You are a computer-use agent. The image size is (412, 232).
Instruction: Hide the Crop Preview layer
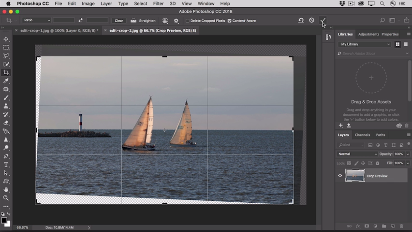(340, 176)
